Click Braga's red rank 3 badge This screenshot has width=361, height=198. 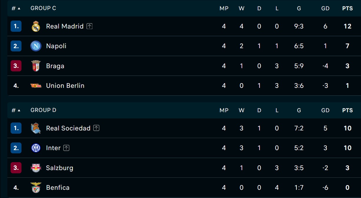click(16, 66)
